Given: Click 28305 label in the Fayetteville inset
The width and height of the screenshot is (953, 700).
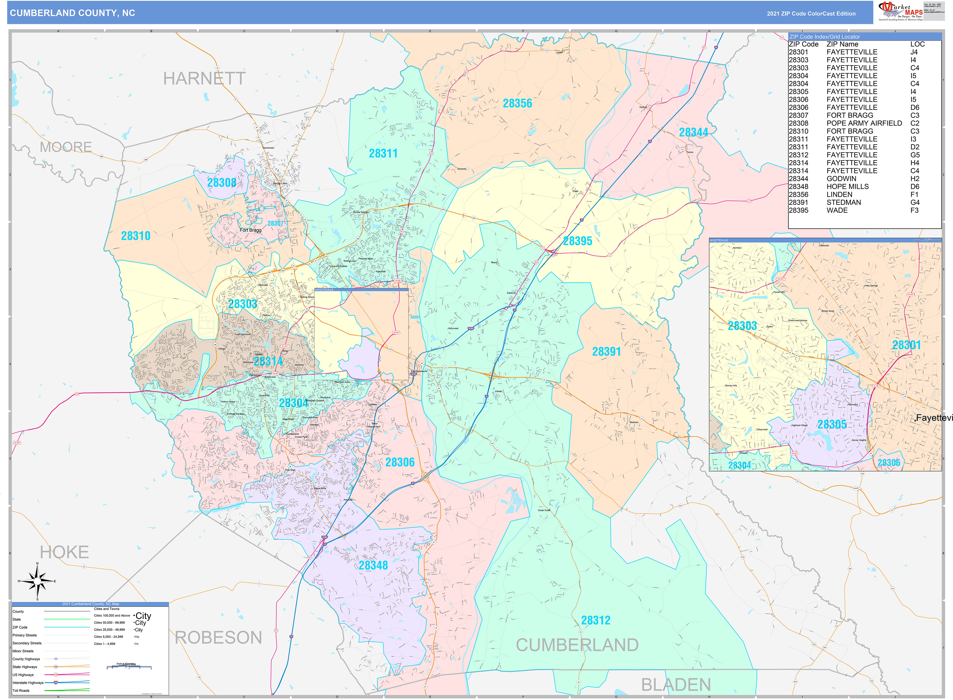Looking at the screenshot, I should point(832,425).
